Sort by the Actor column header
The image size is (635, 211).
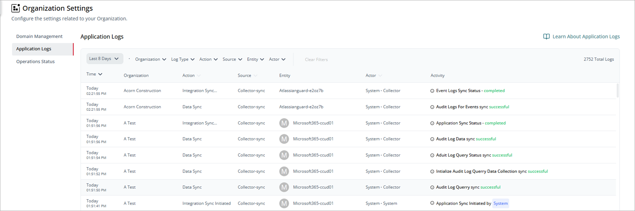[x=374, y=75]
